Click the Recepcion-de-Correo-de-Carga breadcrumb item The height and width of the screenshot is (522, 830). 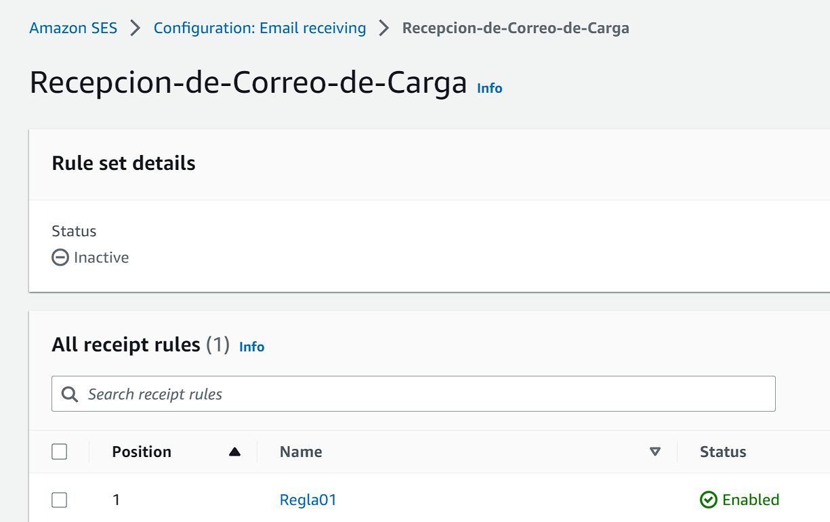(x=515, y=28)
